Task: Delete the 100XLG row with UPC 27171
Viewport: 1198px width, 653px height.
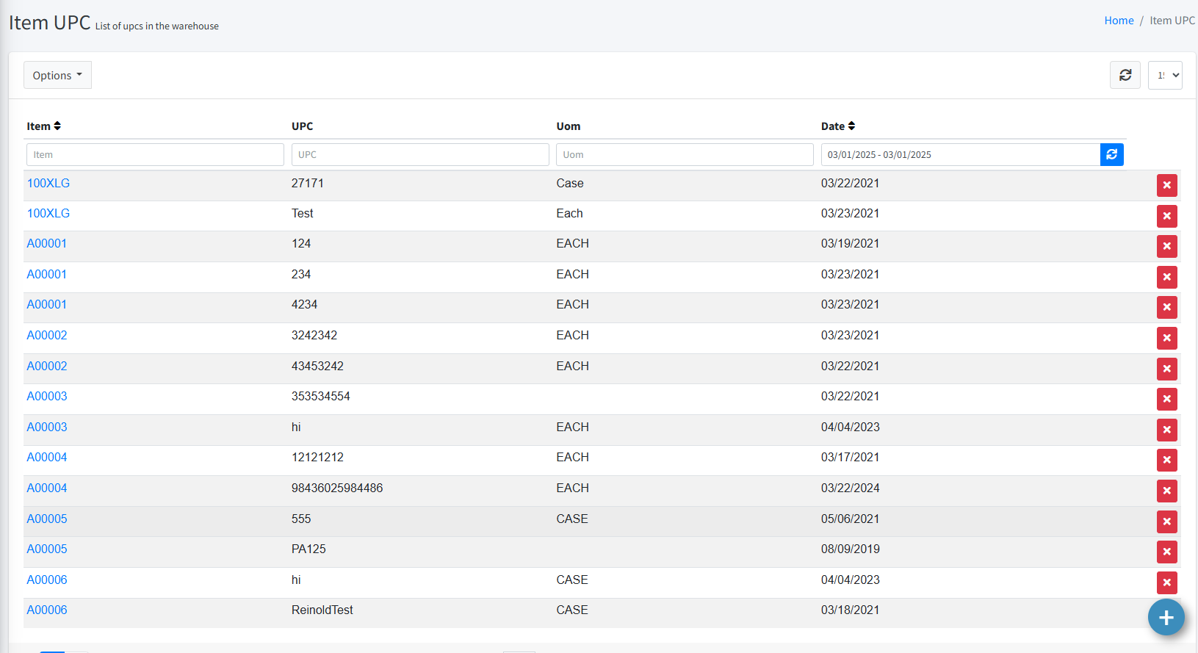Action: point(1166,185)
